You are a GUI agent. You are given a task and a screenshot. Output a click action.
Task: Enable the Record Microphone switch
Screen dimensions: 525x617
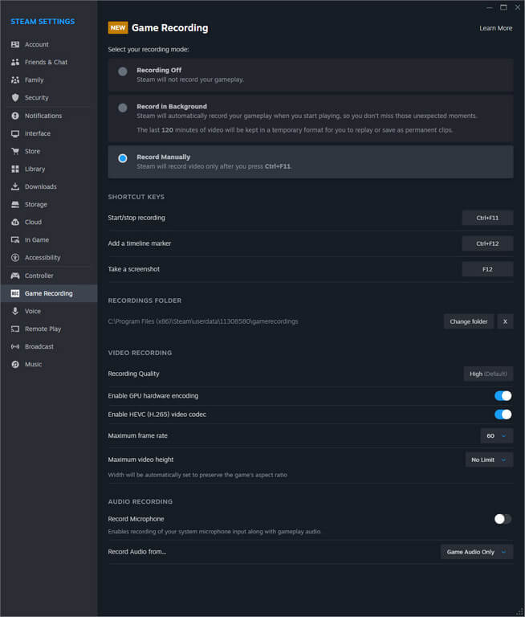pyautogui.click(x=503, y=519)
